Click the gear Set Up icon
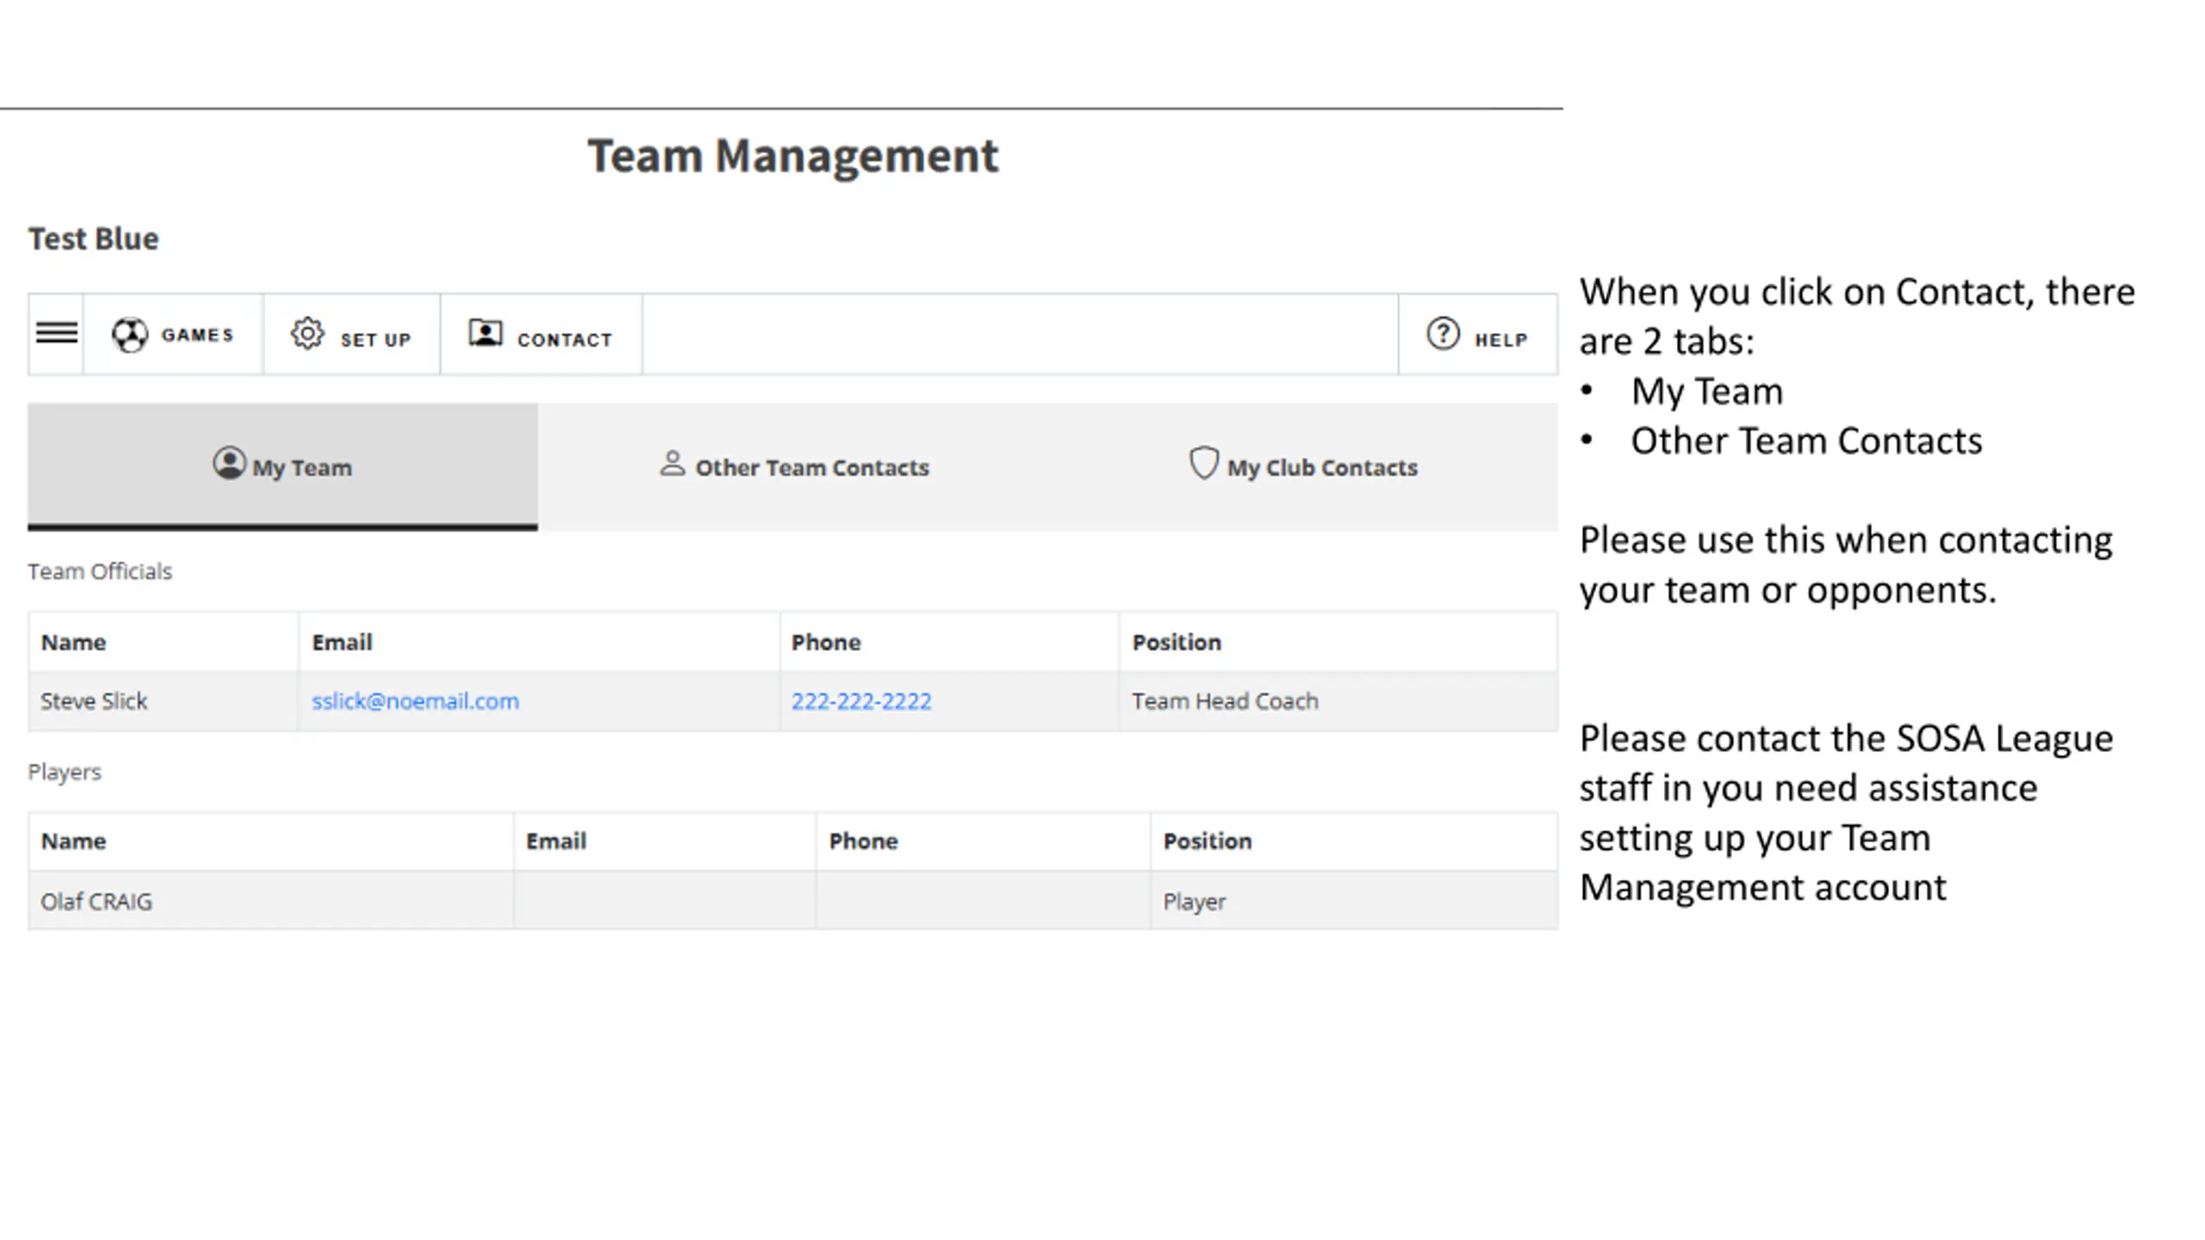This screenshot has width=2205, height=1240. [307, 333]
